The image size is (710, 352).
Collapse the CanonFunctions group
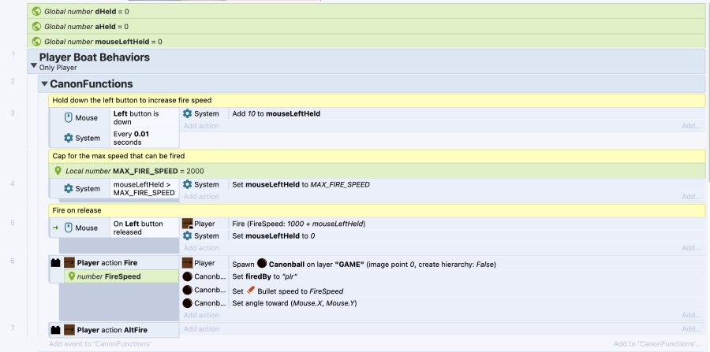click(x=44, y=84)
